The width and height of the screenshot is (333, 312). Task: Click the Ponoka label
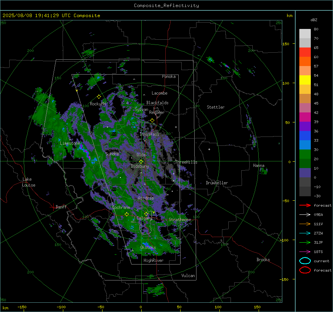point(169,76)
